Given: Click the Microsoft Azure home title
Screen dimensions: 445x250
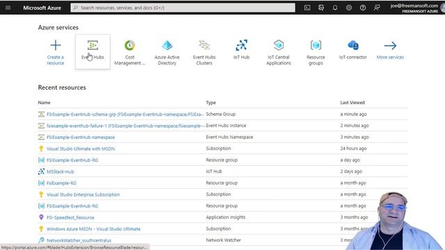Looking at the screenshot, I should 42,8.
